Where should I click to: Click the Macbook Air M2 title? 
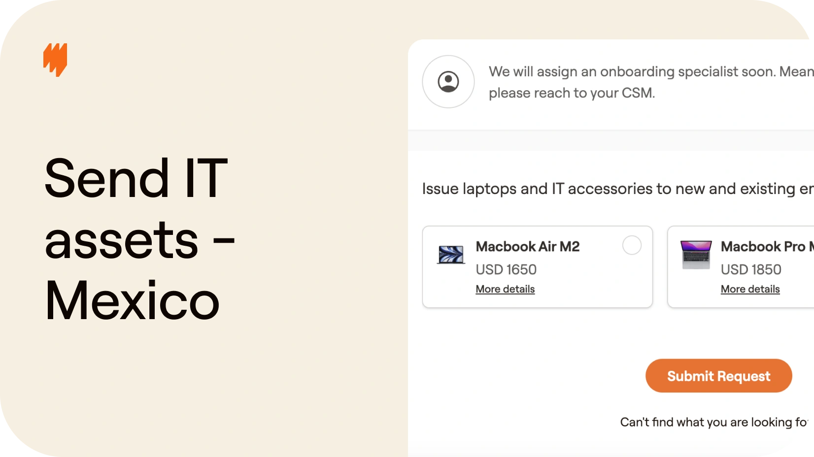[x=527, y=246]
